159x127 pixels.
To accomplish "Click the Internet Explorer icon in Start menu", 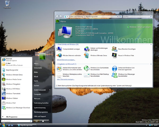I will point(4,60).
